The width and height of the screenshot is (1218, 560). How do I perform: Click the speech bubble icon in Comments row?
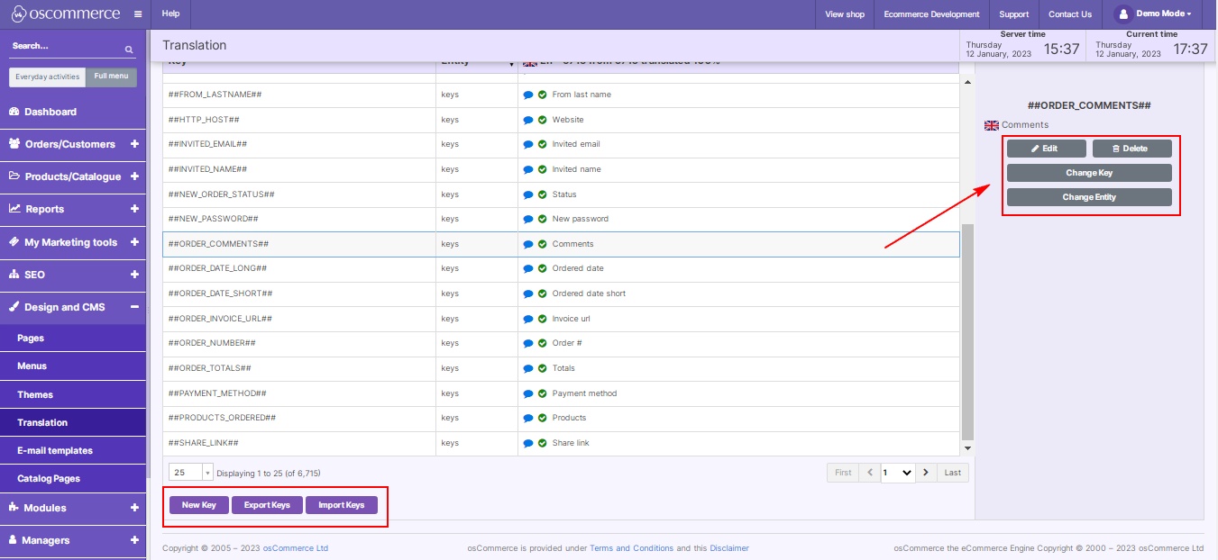coord(528,244)
